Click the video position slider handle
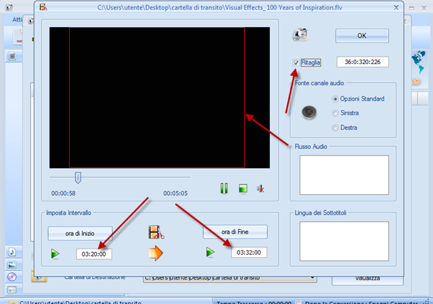Screen dimensions: 433x304 tap(78, 178)
